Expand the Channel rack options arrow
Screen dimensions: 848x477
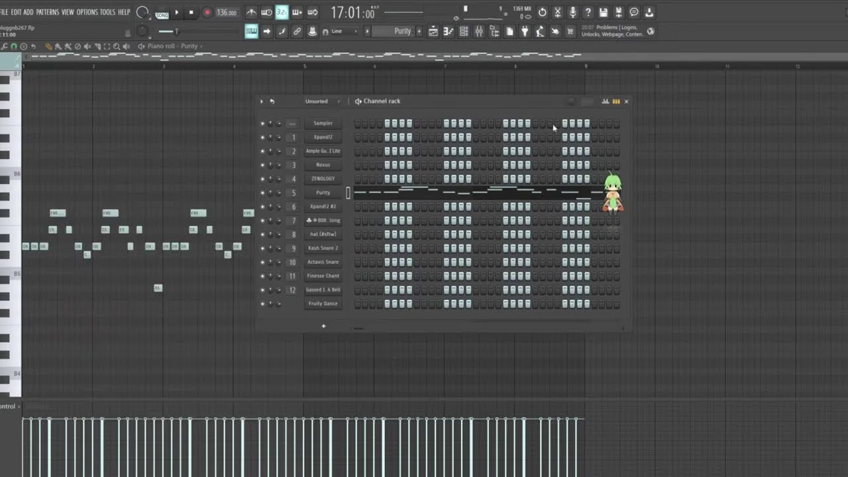(x=262, y=101)
